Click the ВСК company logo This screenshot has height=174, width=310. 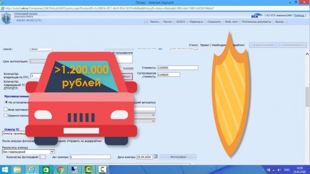point(257,15)
